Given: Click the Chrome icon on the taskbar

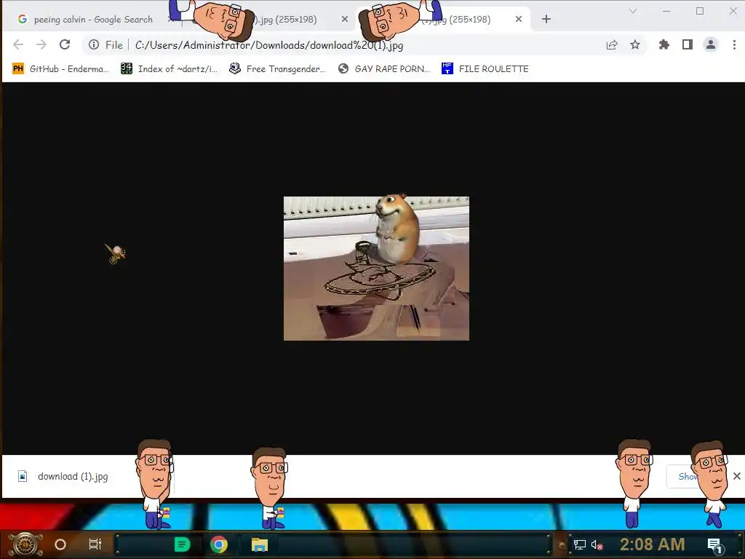Looking at the screenshot, I should coord(218,544).
